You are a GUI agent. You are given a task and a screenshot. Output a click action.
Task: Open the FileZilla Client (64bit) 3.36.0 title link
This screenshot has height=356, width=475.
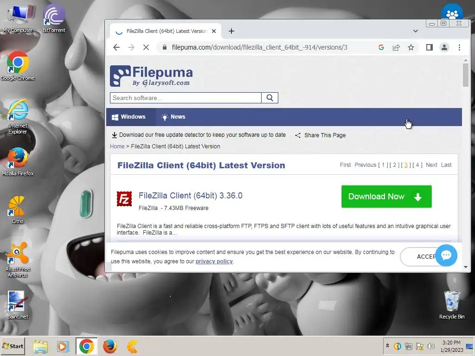pyautogui.click(x=191, y=196)
